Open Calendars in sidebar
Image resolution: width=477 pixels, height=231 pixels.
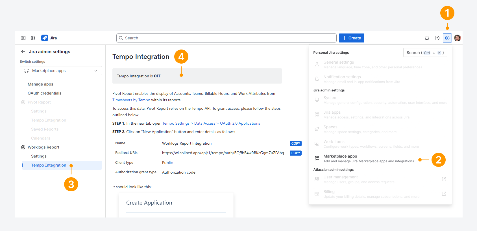pyautogui.click(x=41, y=138)
